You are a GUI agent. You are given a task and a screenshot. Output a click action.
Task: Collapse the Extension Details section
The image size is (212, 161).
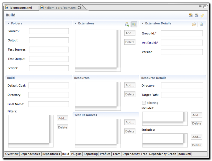(x=143, y=23)
